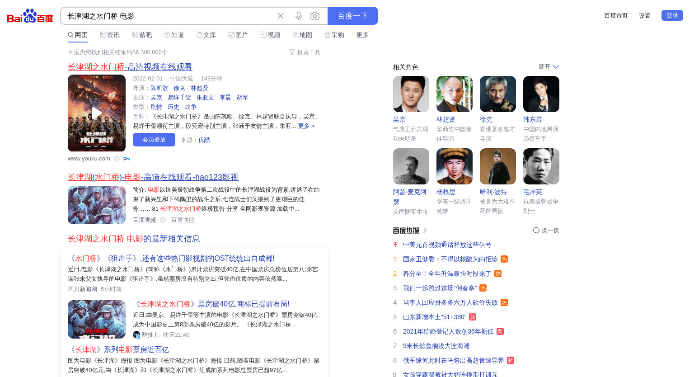The height and width of the screenshot is (377, 694).
Task: Select genre 历史 link
Action: coord(173,107)
